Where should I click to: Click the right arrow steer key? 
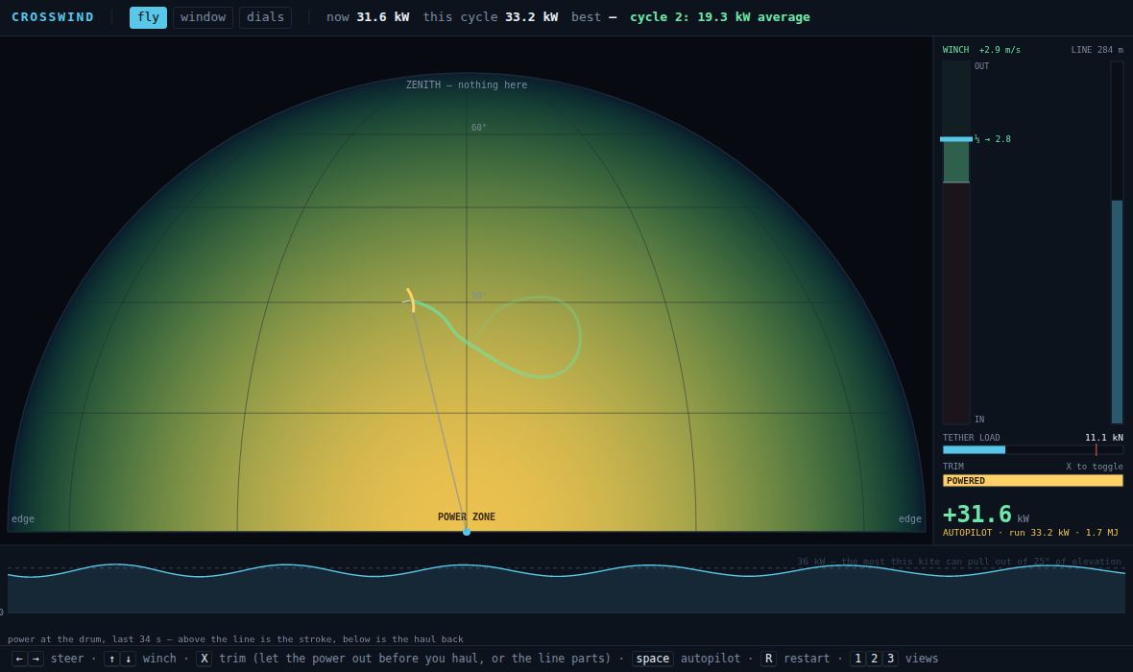click(36, 659)
